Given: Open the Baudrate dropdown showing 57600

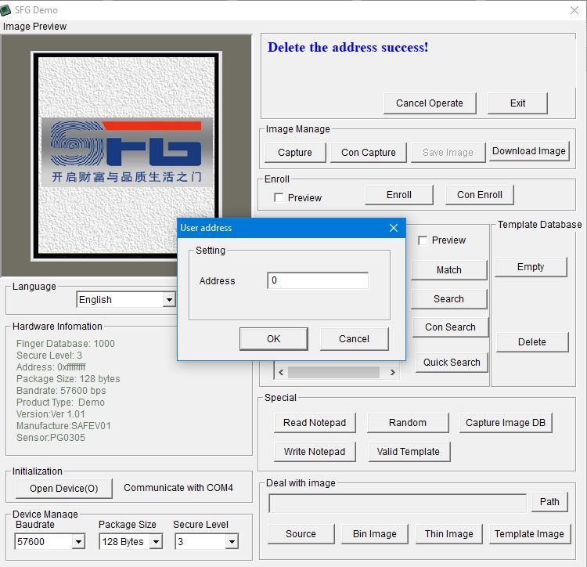Looking at the screenshot, I should pos(78,541).
